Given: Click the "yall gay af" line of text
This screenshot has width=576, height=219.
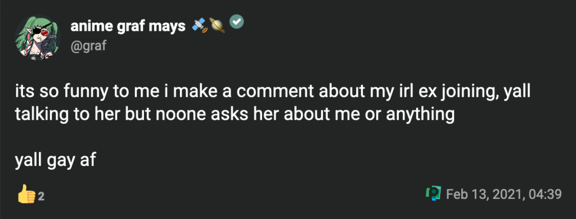Looking at the screenshot, I should pos(56,160).
